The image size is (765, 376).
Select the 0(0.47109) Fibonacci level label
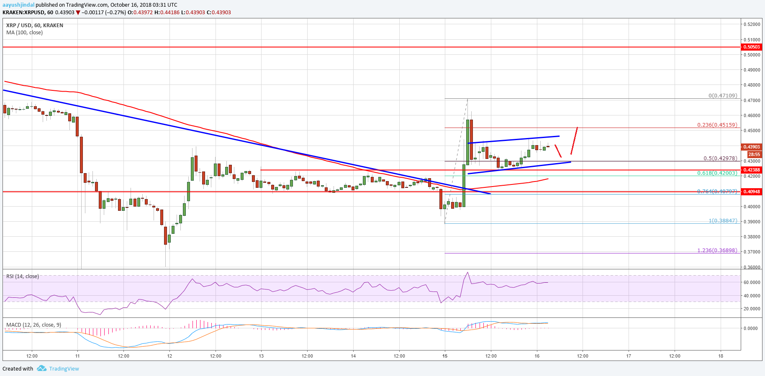[x=723, y=96]
